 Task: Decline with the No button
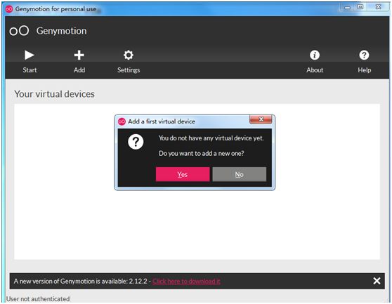pyautogui.click(x=240, y=174)
